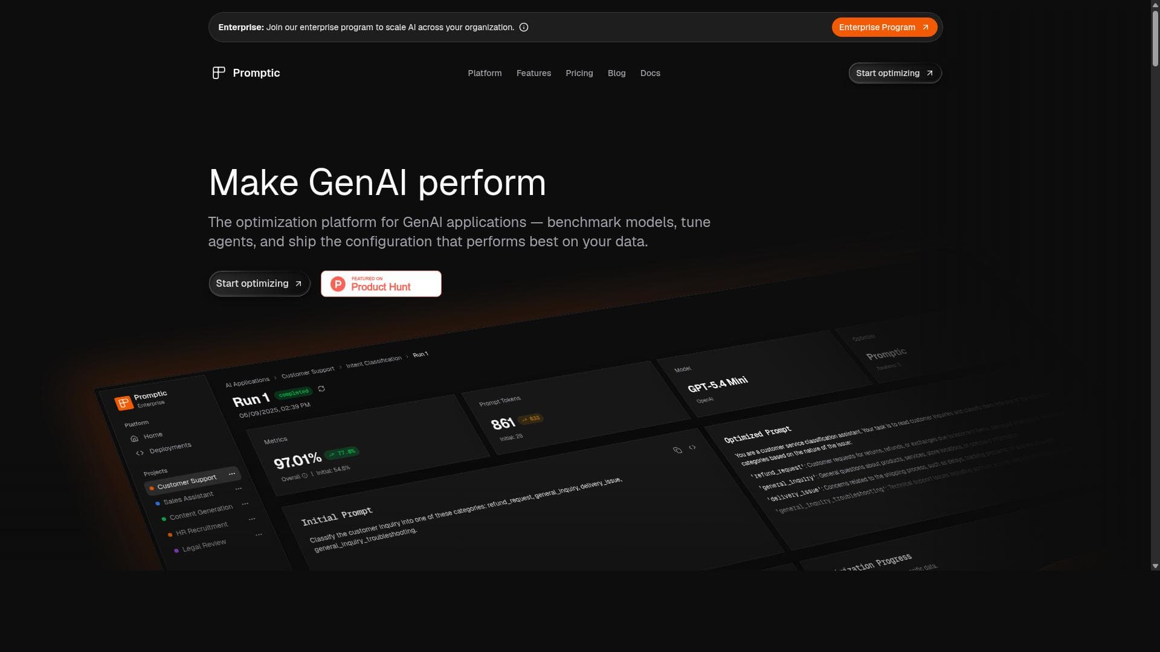This screenshot has height=652, width=1160.
Task: Click the green completed status badge
Action: [x=294, y=393]
